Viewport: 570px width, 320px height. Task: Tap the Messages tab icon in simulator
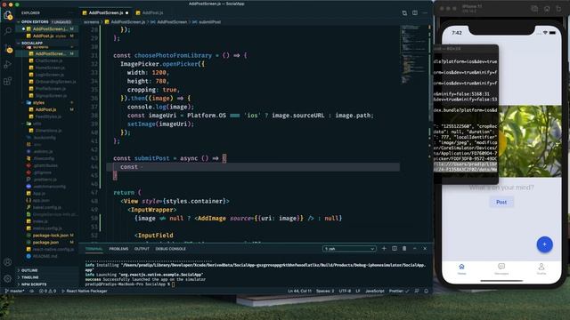tap(501, 268)
